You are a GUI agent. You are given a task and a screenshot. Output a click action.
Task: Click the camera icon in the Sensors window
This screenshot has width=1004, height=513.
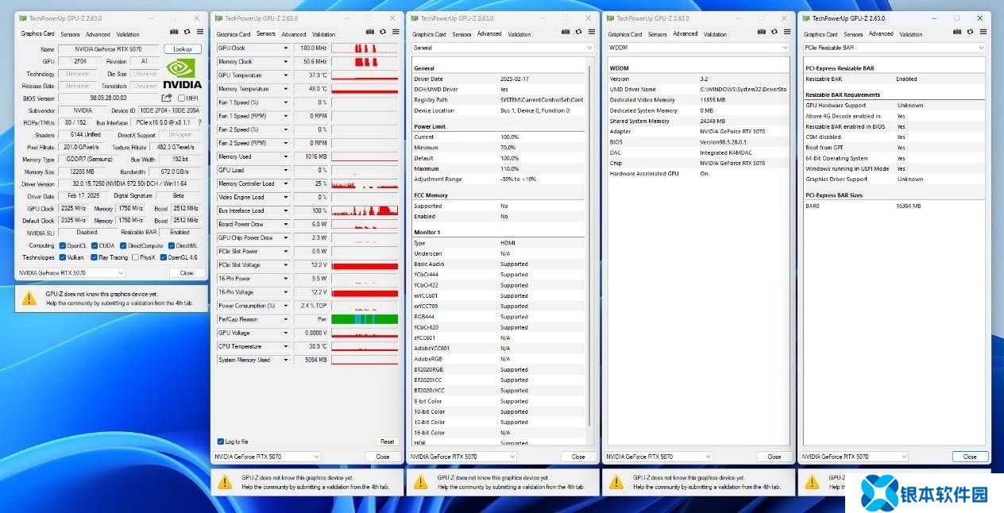tap(370, 32)
